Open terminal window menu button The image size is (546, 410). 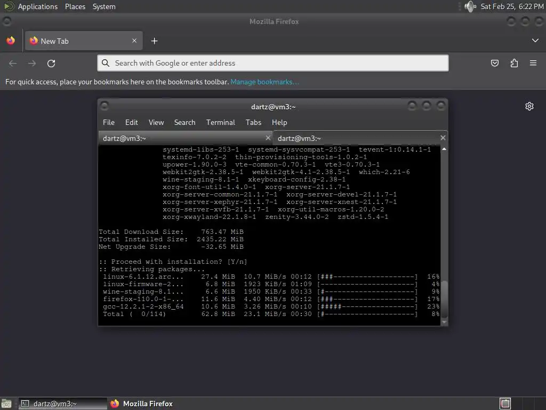[104, 106]
